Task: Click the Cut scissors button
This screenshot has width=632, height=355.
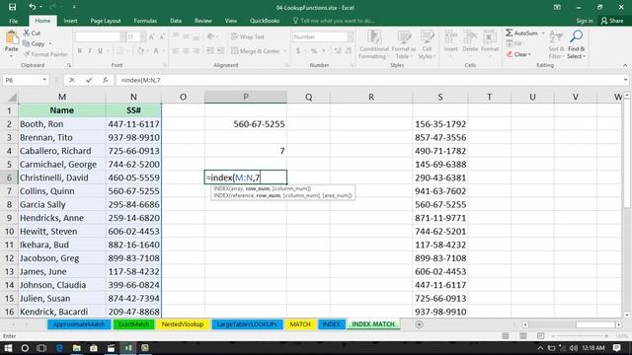Action: [x=32, y=33]
